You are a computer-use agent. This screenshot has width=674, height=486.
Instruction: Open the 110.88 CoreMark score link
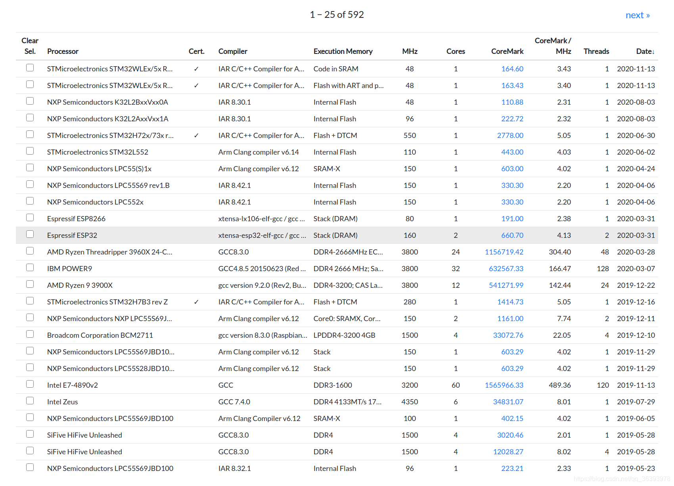[512, 102]
